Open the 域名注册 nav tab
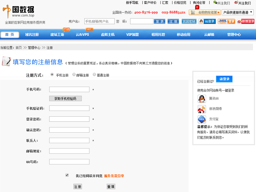This screenshot has width=256, height=192. point(32,34)
